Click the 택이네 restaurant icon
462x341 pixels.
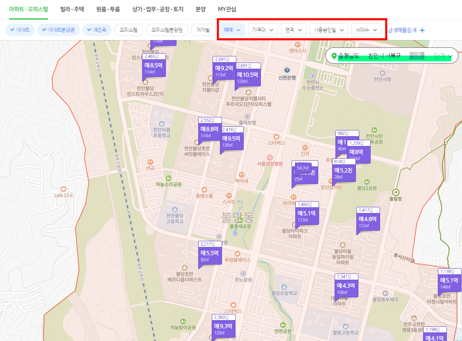241,175
